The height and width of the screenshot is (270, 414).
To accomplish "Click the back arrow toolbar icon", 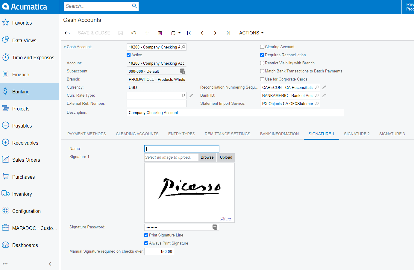I will [67, 33].
